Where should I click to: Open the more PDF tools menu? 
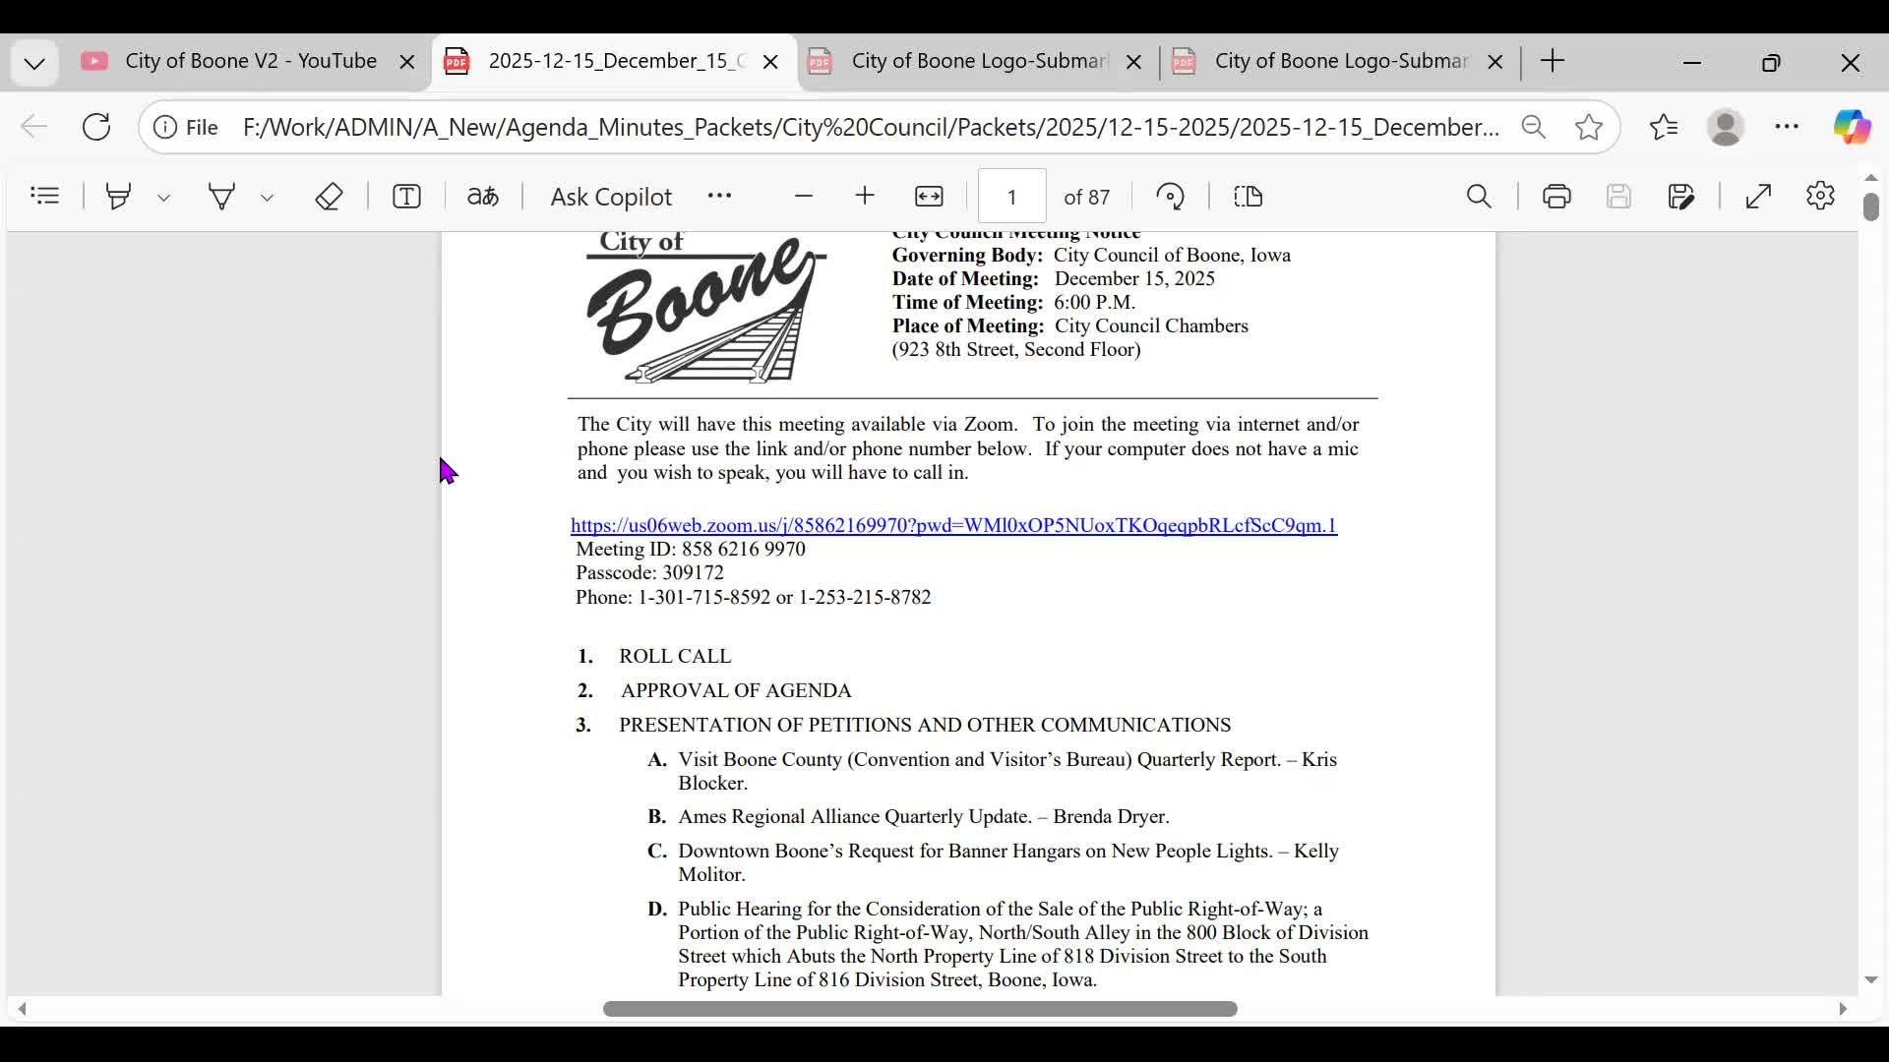[x=719, y=196]
